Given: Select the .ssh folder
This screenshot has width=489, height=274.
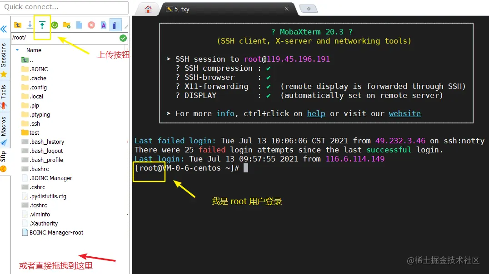Looking at the screenshot, I should (x=30, y=123).
